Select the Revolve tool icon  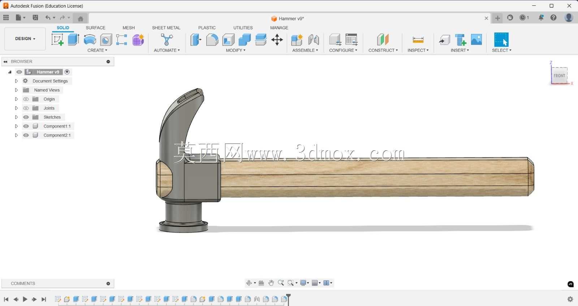click(x=90, y=39)
